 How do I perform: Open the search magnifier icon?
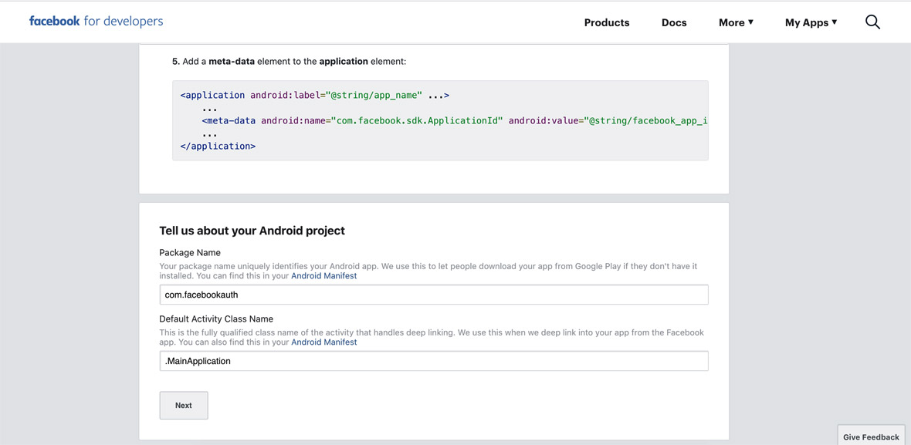[872, 22]
